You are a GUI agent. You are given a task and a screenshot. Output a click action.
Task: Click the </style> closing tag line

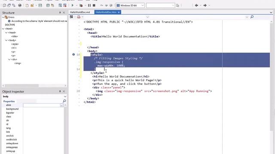click(x=98, y=73)
